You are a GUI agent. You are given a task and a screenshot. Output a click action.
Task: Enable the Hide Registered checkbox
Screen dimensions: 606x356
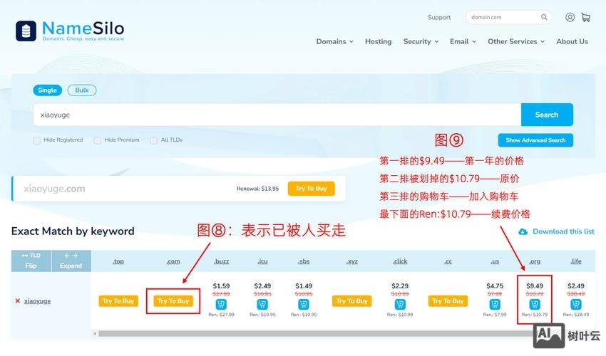(36, 140)
